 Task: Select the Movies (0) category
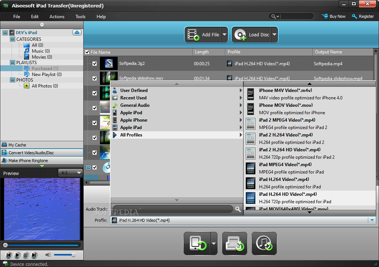coord(41,57)
